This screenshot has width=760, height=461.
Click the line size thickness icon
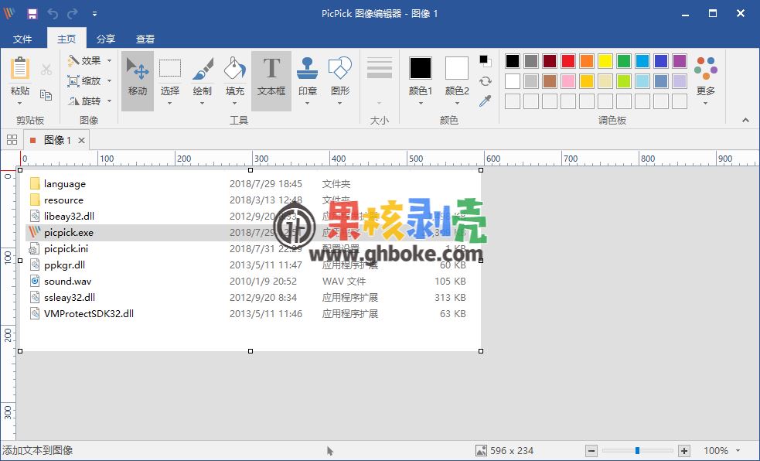[380, 68]
